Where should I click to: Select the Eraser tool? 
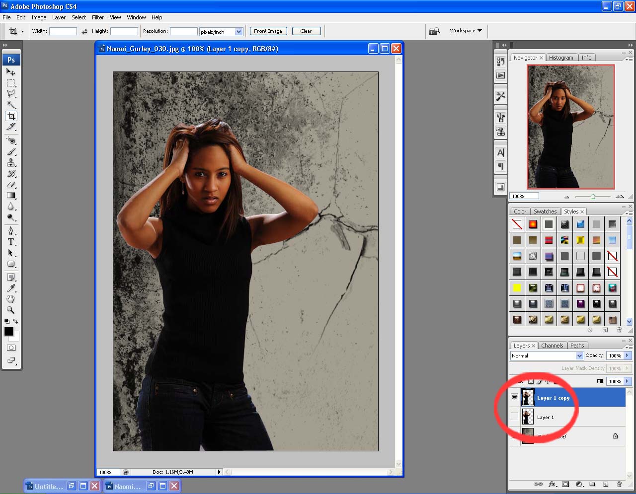11,185
